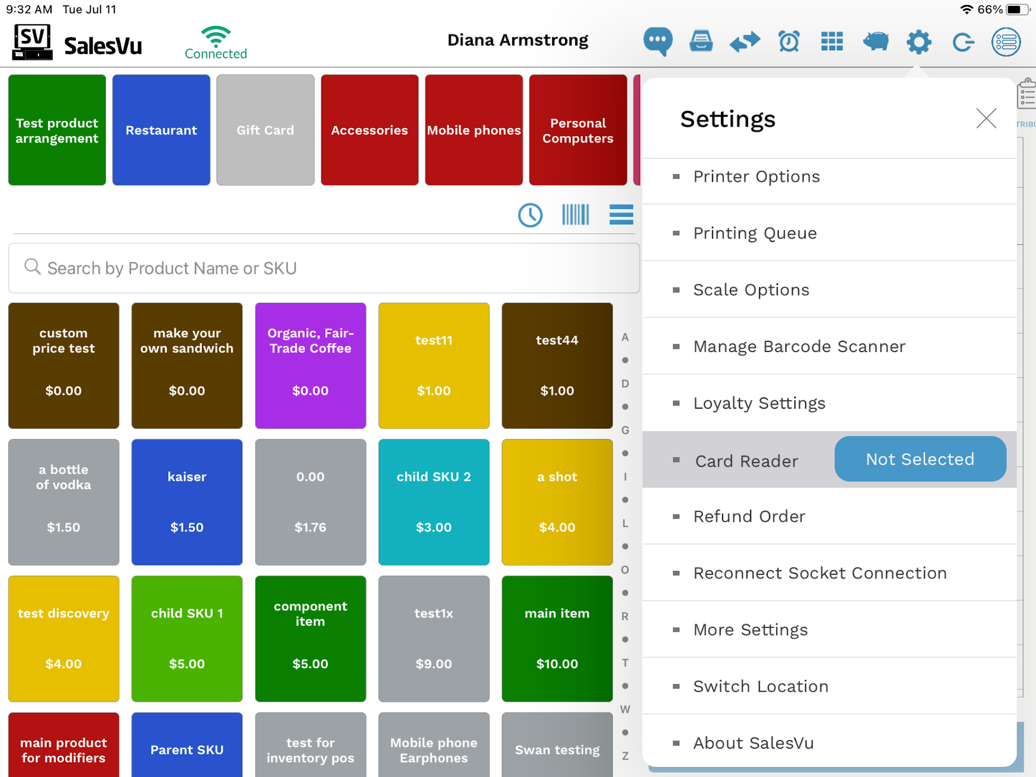
Task: Add Parent SKU product
Action: 187,745
